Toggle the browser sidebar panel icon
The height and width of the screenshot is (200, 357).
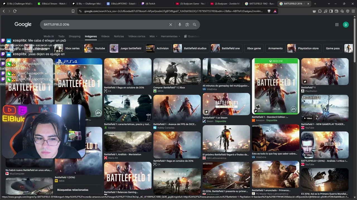[331, 11]
